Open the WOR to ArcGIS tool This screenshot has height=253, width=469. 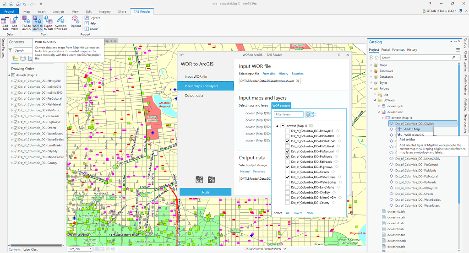click(x=38, y=23)
